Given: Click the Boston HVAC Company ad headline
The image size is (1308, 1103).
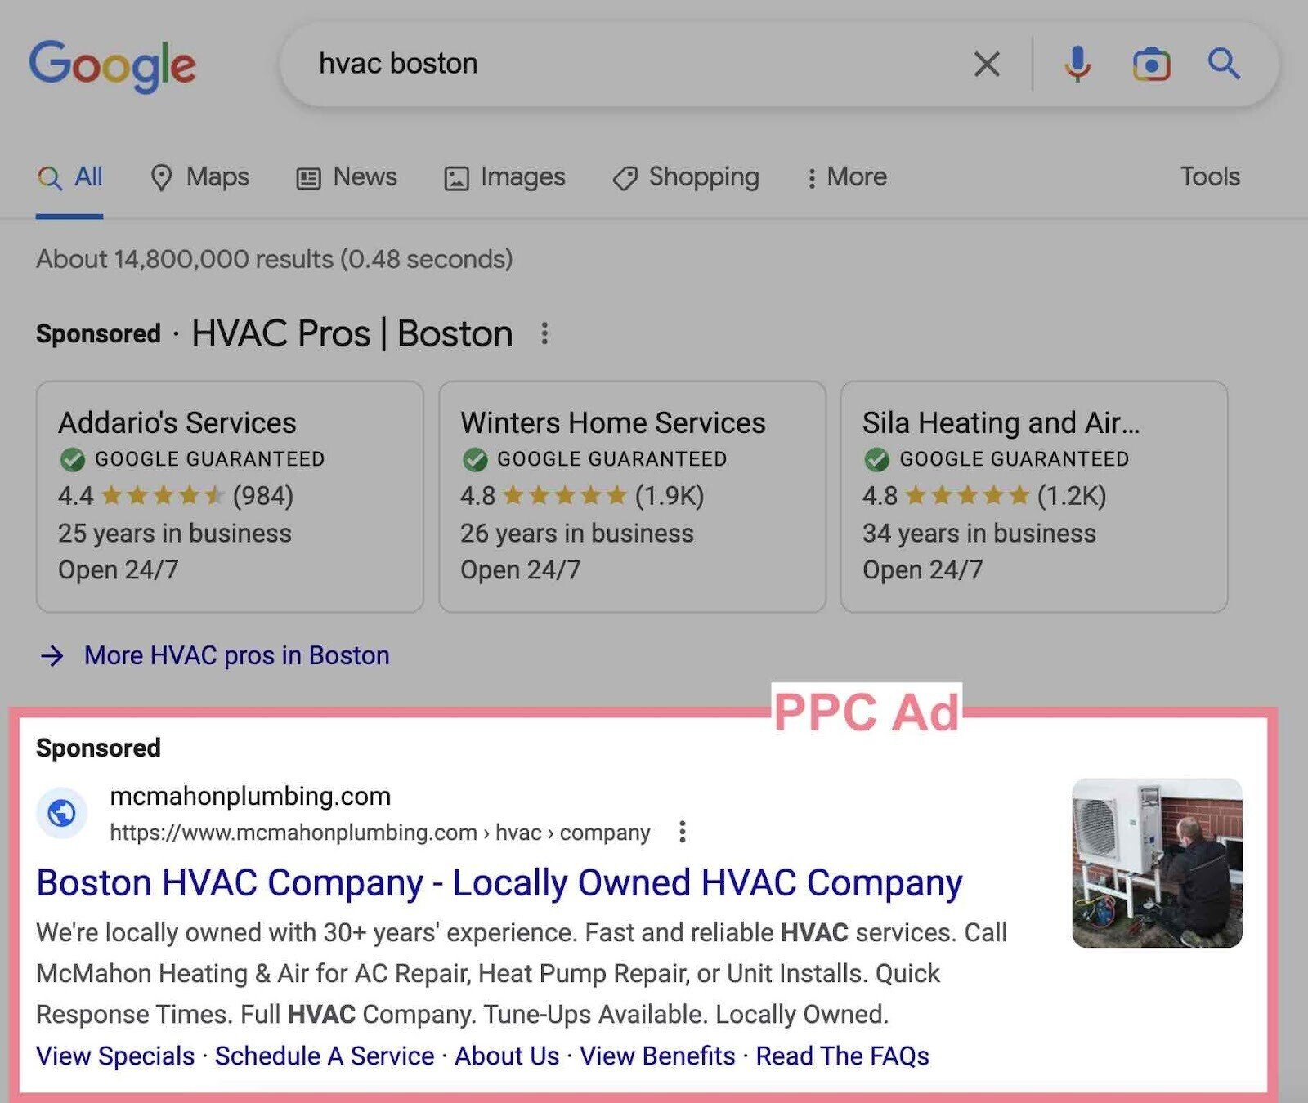Looking at the screenshot, I should click(x=499, y=882).
